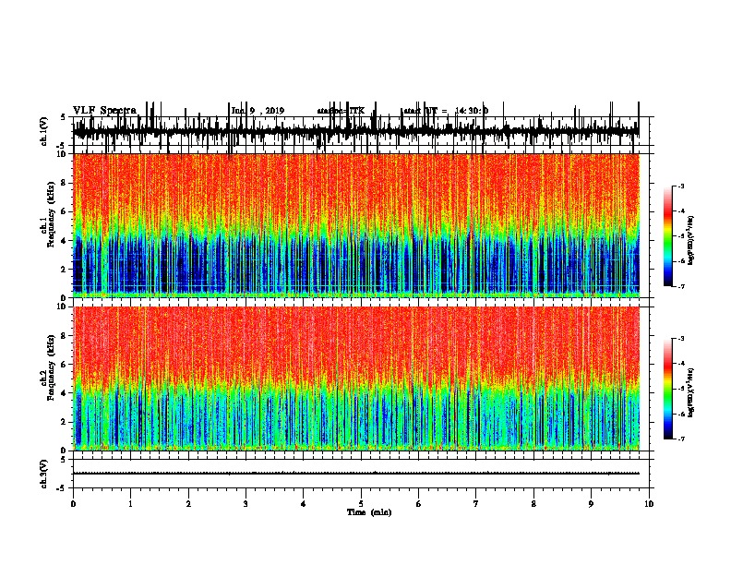Click the "6" kHz tick of ch.2 spectrogram

coord(65,365)
